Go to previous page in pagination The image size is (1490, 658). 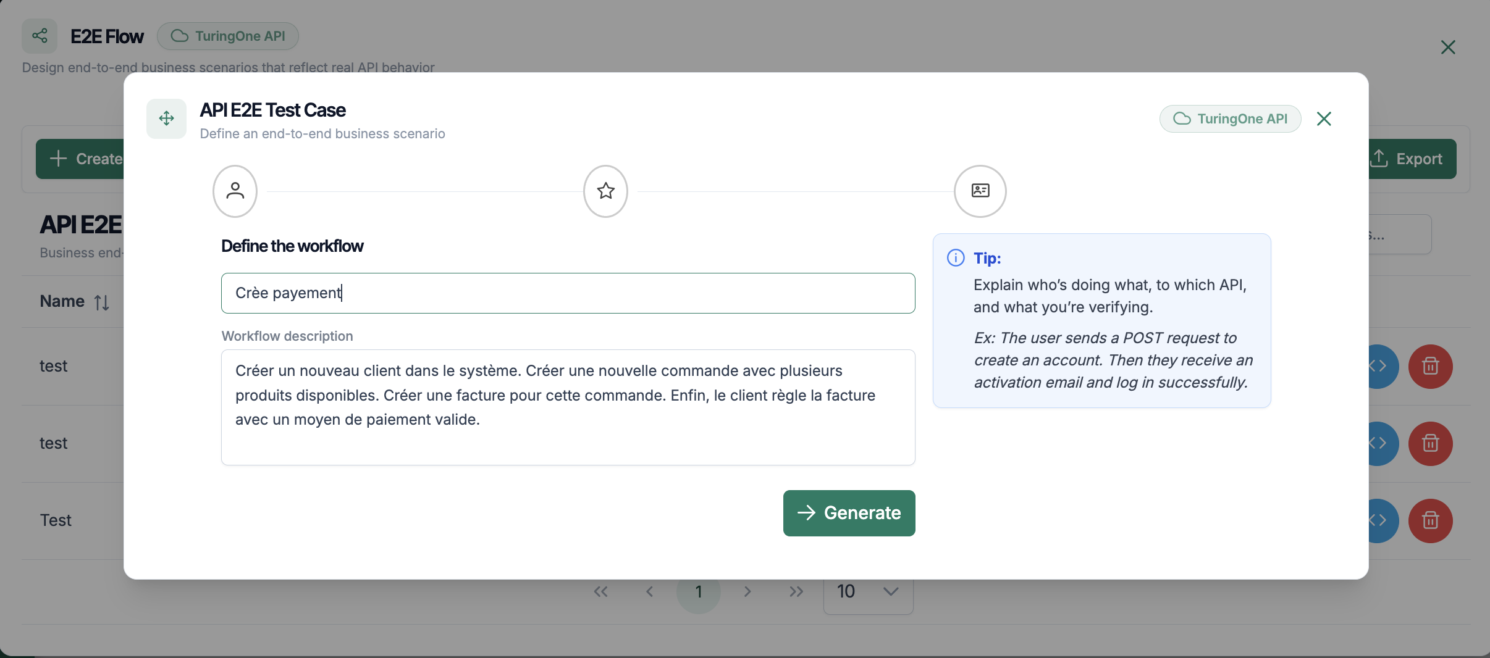pyautogui.click(x=649, y=592)
